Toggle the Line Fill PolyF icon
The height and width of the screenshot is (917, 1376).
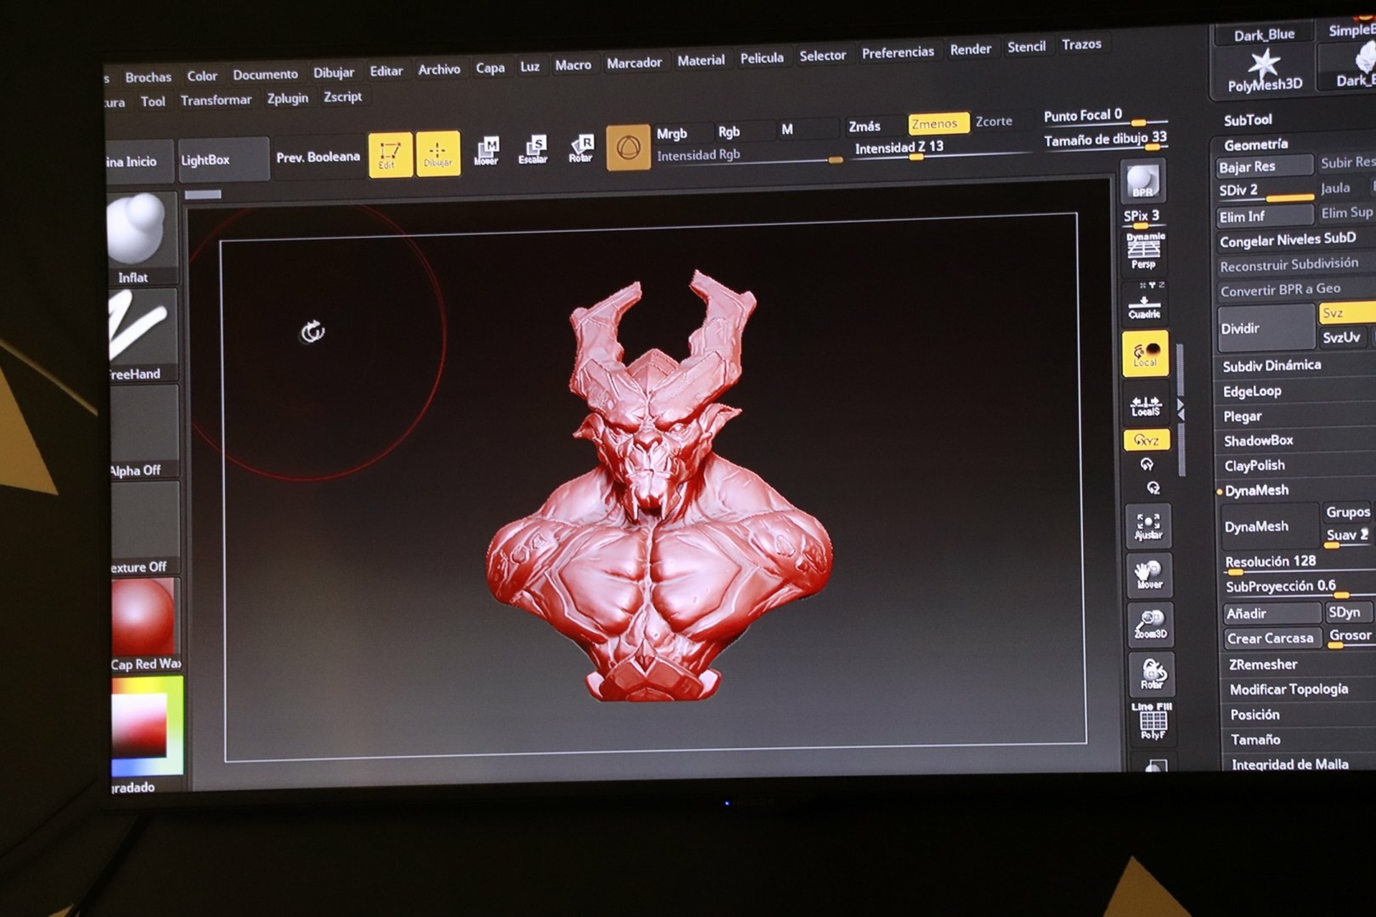point(1153,721)
